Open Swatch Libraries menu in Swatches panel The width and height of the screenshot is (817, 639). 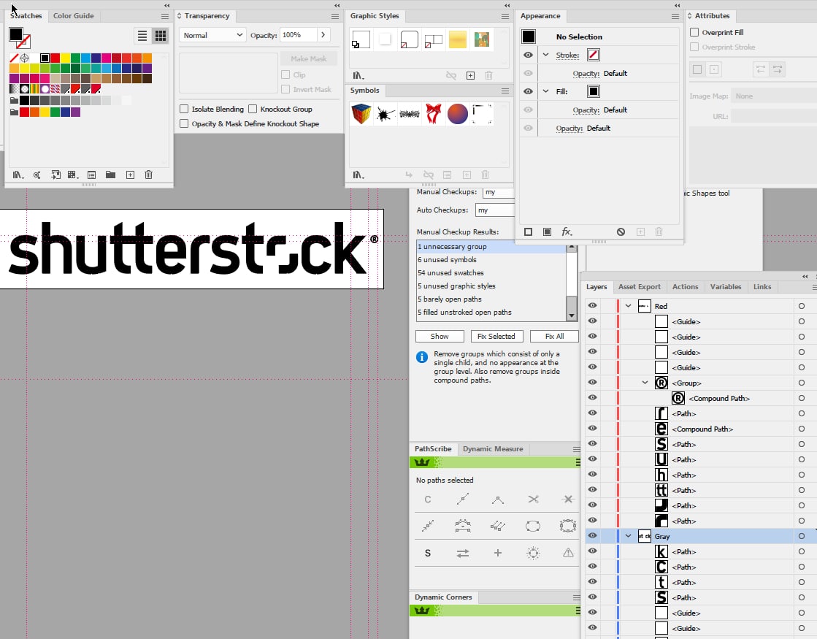pyautogui.click(x=18, y=175)
